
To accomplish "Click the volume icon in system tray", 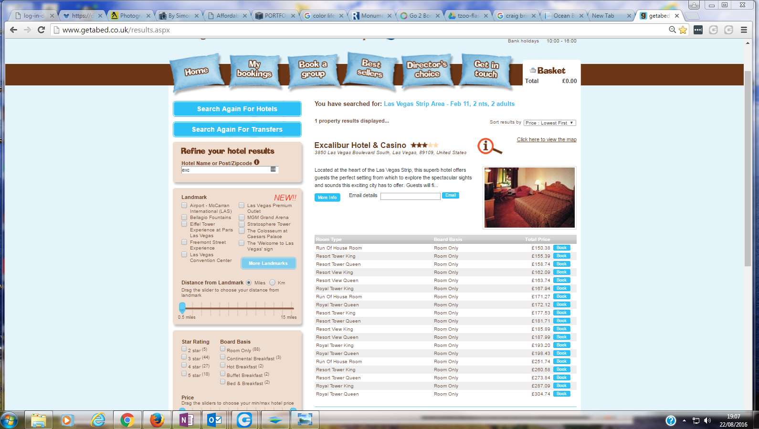I will tap(707, 420).
